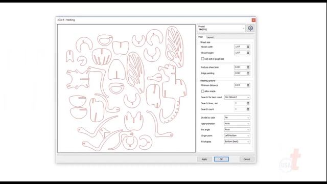327x184 pixels.
Task: Open the Divide by color dropdown
Action: (x=237, y=118)
